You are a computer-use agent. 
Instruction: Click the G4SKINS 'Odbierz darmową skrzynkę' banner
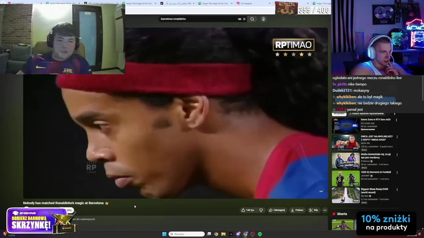41,221
